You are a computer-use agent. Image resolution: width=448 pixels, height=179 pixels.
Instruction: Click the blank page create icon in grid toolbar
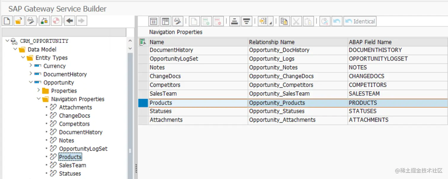194,21
